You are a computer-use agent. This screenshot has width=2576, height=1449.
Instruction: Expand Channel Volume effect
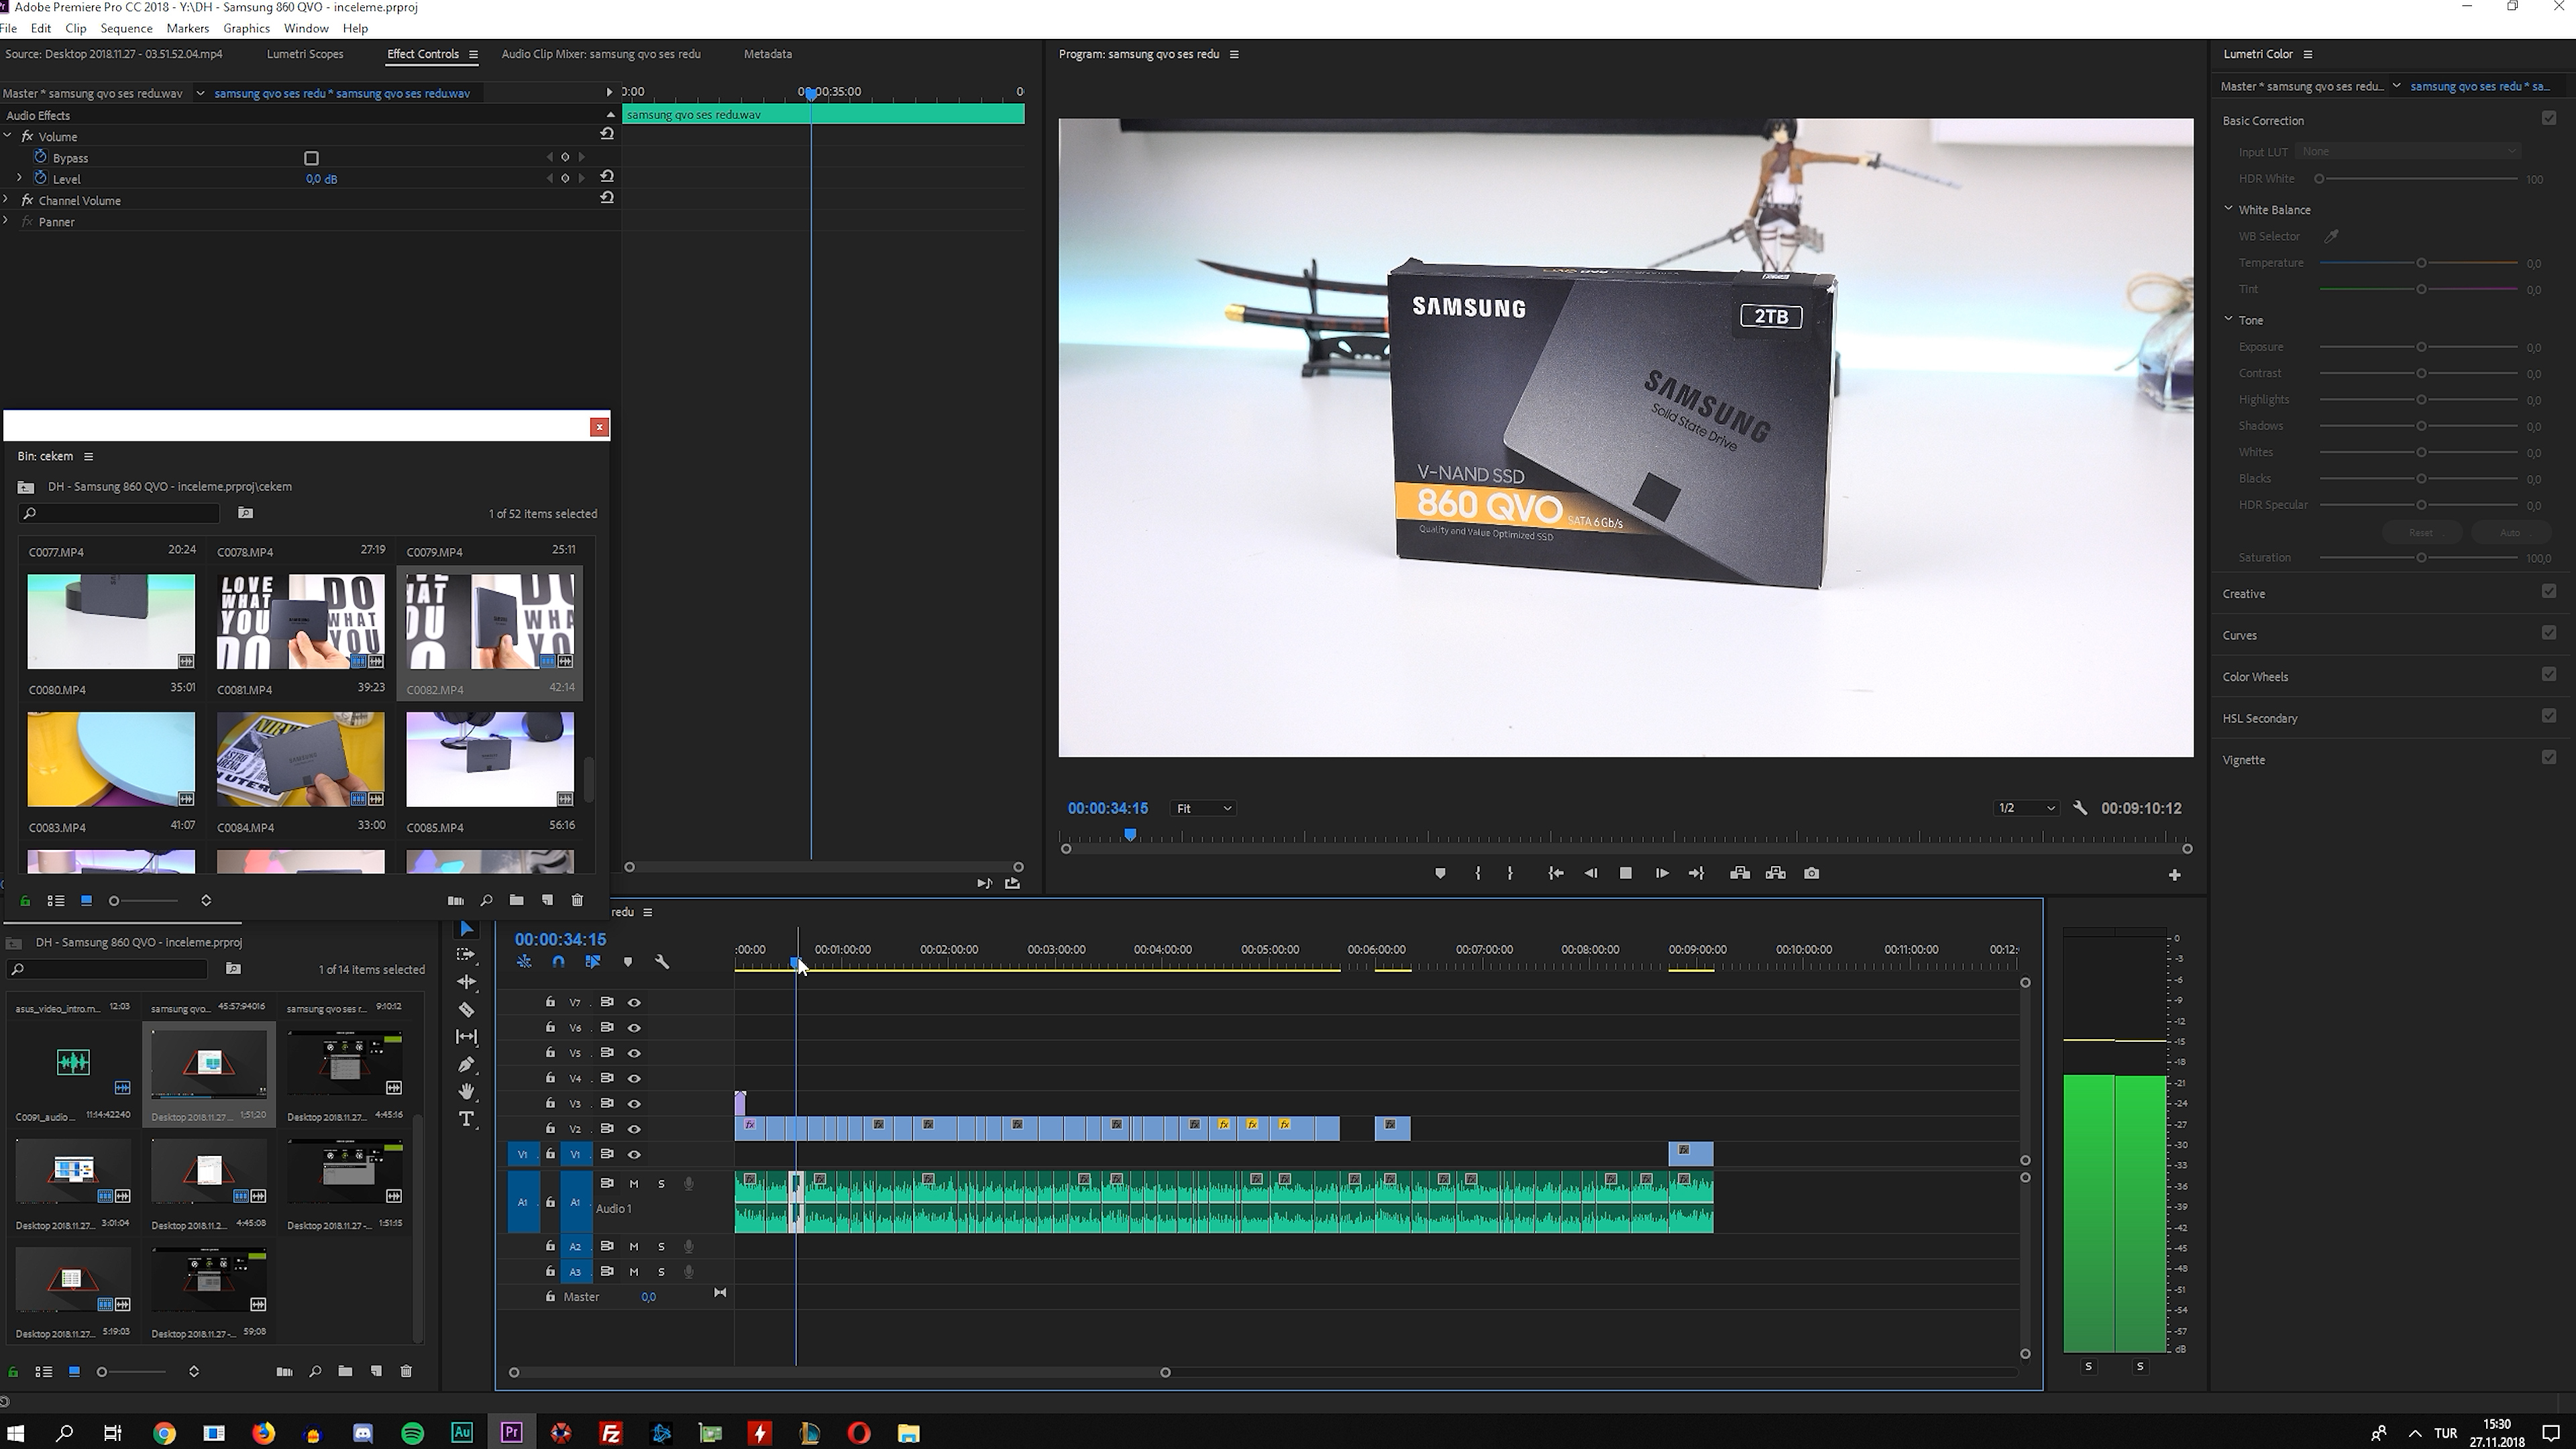tap(7, 200)
